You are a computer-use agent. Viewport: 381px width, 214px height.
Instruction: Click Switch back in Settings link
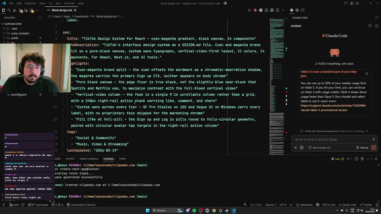[352, 131]
